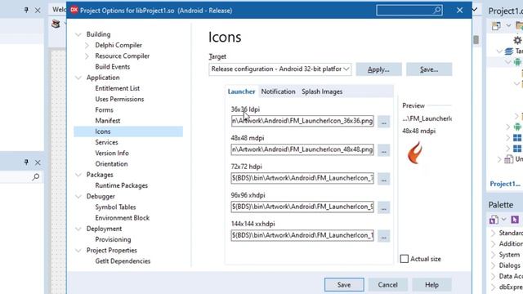Browse for the 72x72 hdpi icon
The image size is (523, 294).
[383, 179]
